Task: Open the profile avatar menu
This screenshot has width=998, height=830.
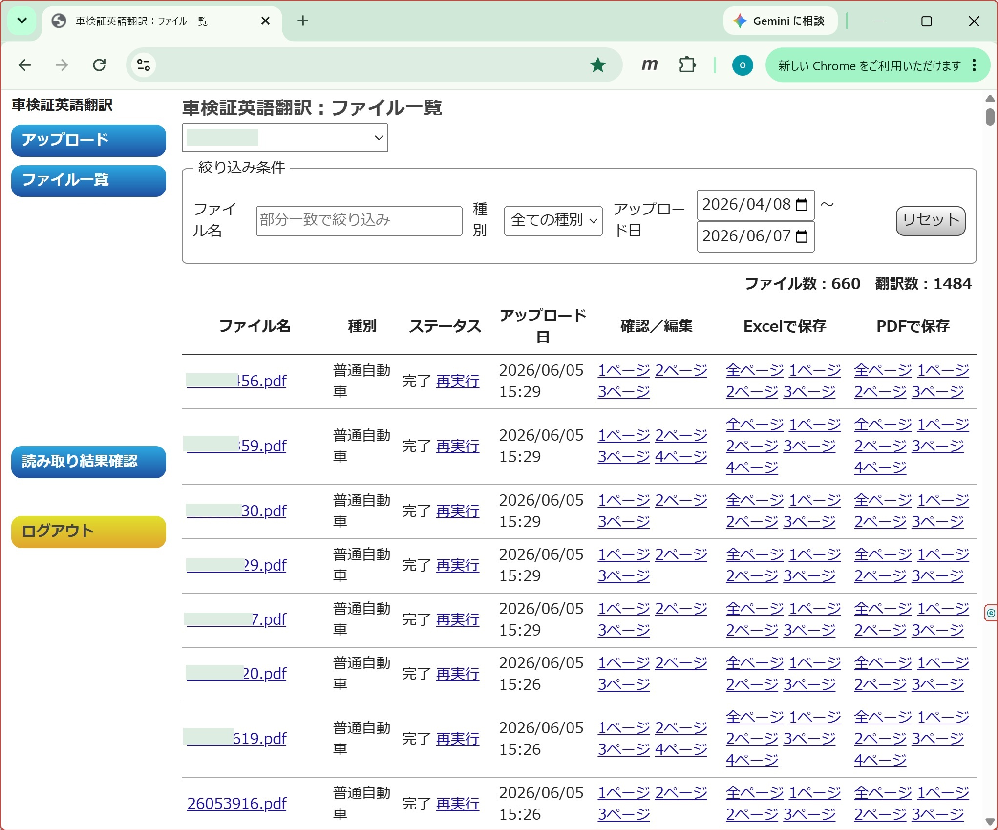Action: 742,65
